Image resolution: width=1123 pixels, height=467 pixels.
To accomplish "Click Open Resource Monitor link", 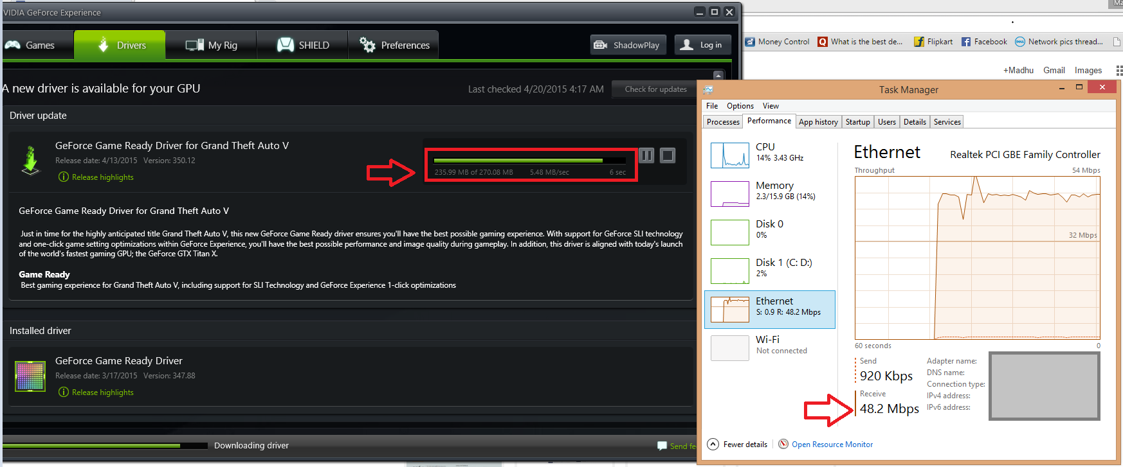I will coord(832,445).
